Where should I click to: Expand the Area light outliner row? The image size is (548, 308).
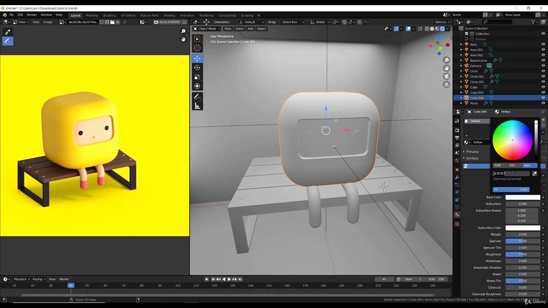tap(461, 44)
